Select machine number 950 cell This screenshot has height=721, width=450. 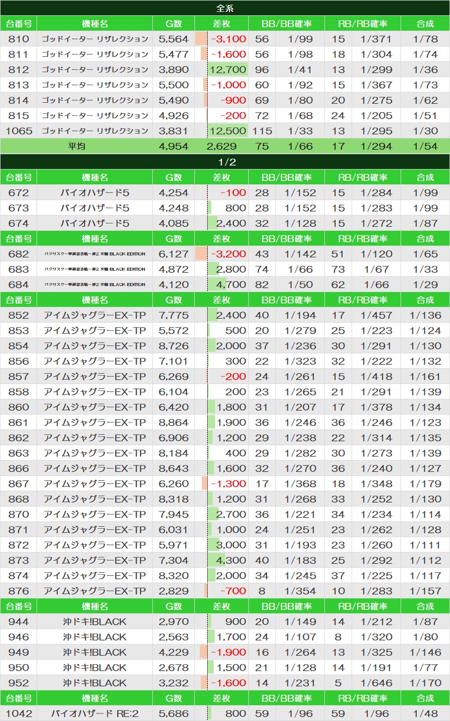coord(19,668)
